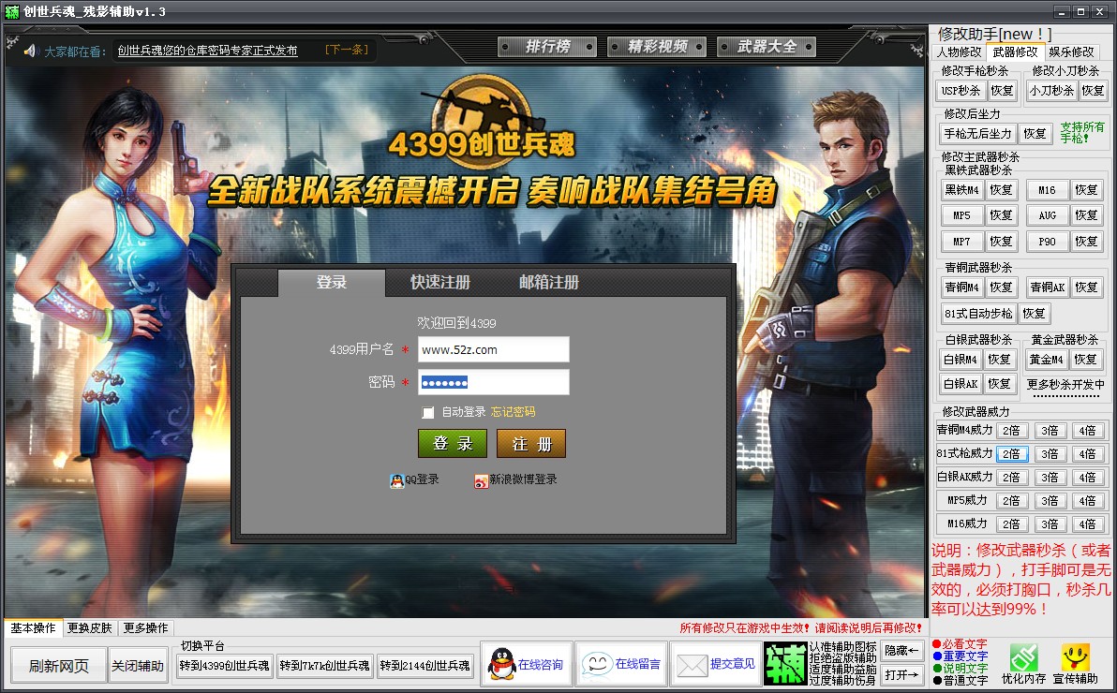
Task: Open the 创世兵魂您的仓库密码专家正式发布 news link
Action: click(207, 51)
